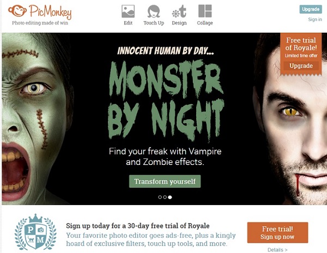Viewport: 327px width, 253px height.
Task: Click Free trial Sign up now button
Action: pos(277,232)
